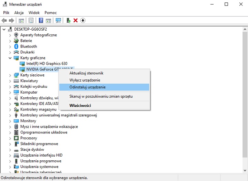Select Skanuj w poszukiwaniu zmian sprzętu

click(101, 96)
